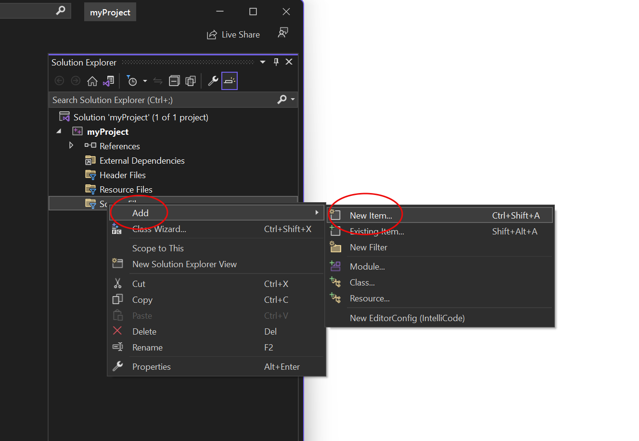639x441 pixels.
Task: Maximize the Visual Studio window
Action: [x=253, y=12]
